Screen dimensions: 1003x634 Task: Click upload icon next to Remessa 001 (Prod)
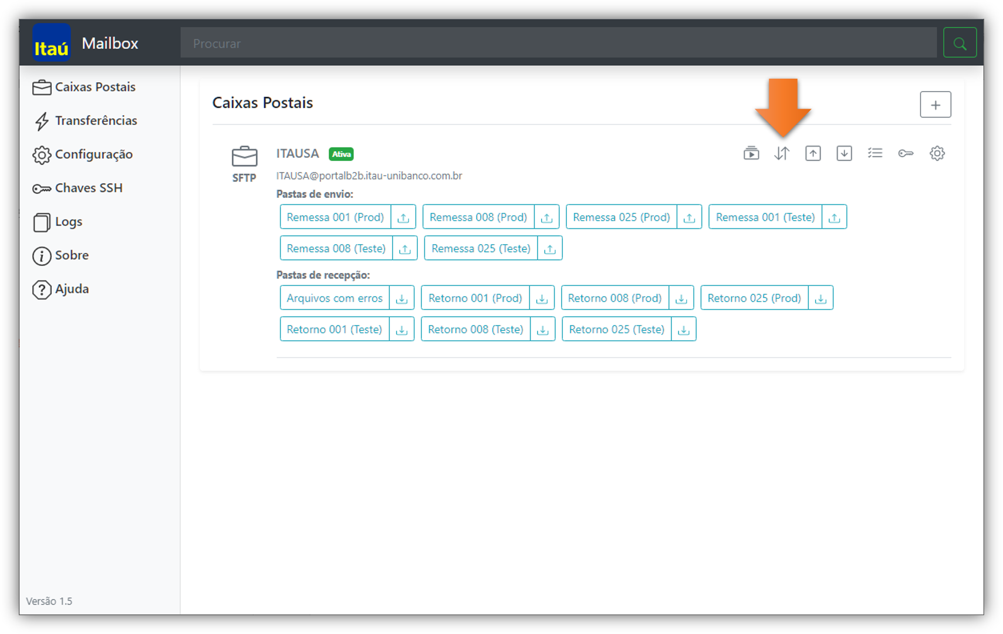click(403, 217)
